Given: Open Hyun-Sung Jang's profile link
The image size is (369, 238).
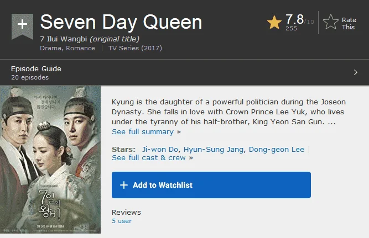Looking at the screenshot, I should 214,150.
